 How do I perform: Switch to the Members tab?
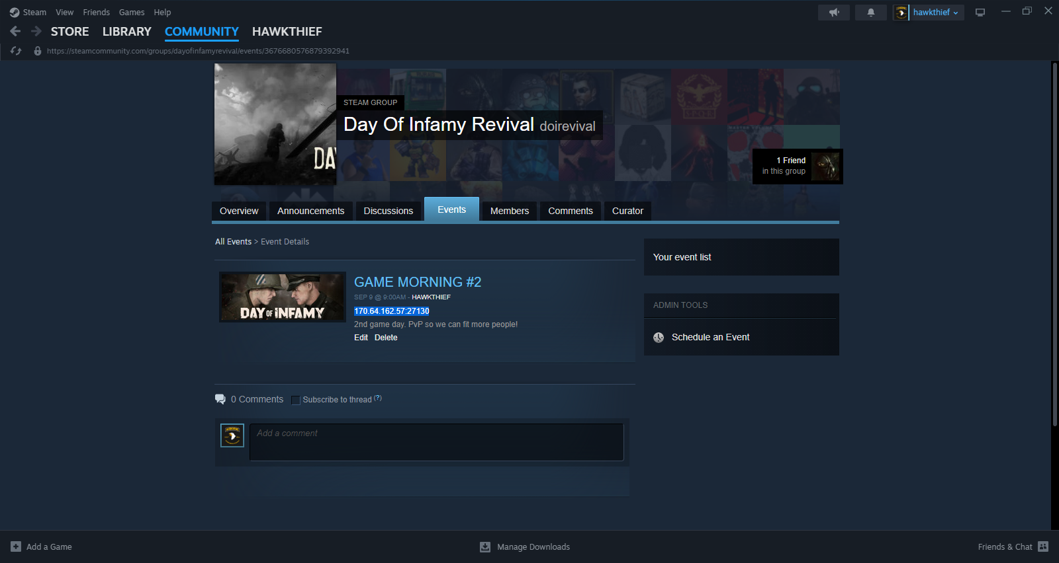(510, 211)
